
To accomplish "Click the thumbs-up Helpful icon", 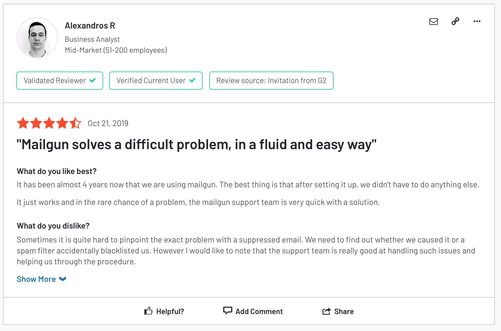I will point(148,311).
